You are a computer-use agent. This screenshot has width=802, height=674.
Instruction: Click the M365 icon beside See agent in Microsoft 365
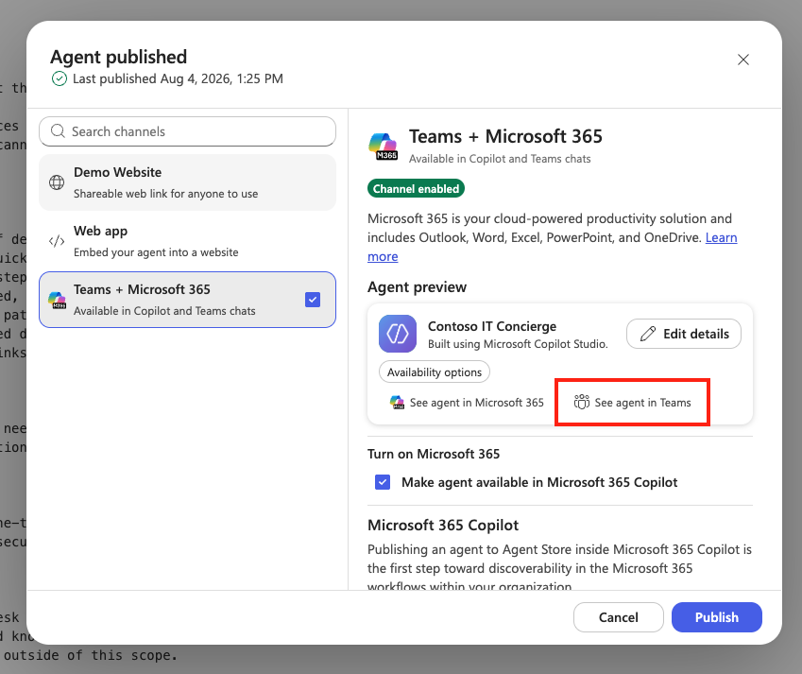398,403
